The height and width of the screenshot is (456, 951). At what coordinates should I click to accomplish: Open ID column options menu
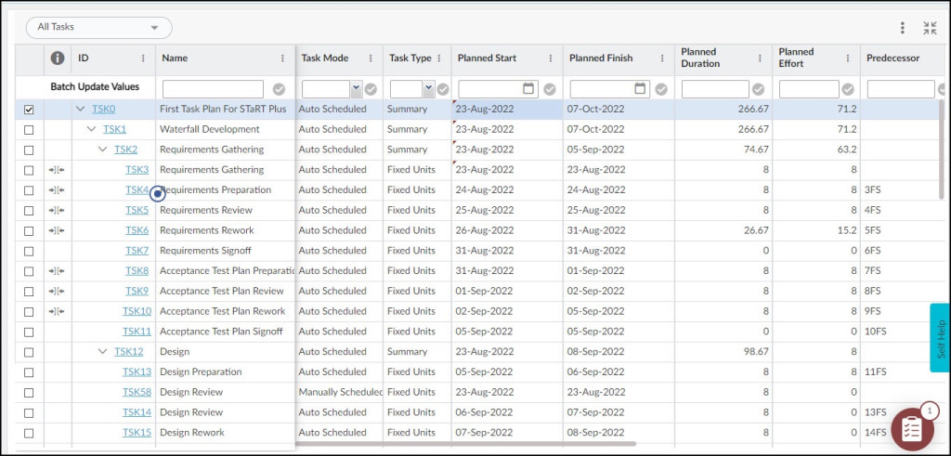coord(143,59)
